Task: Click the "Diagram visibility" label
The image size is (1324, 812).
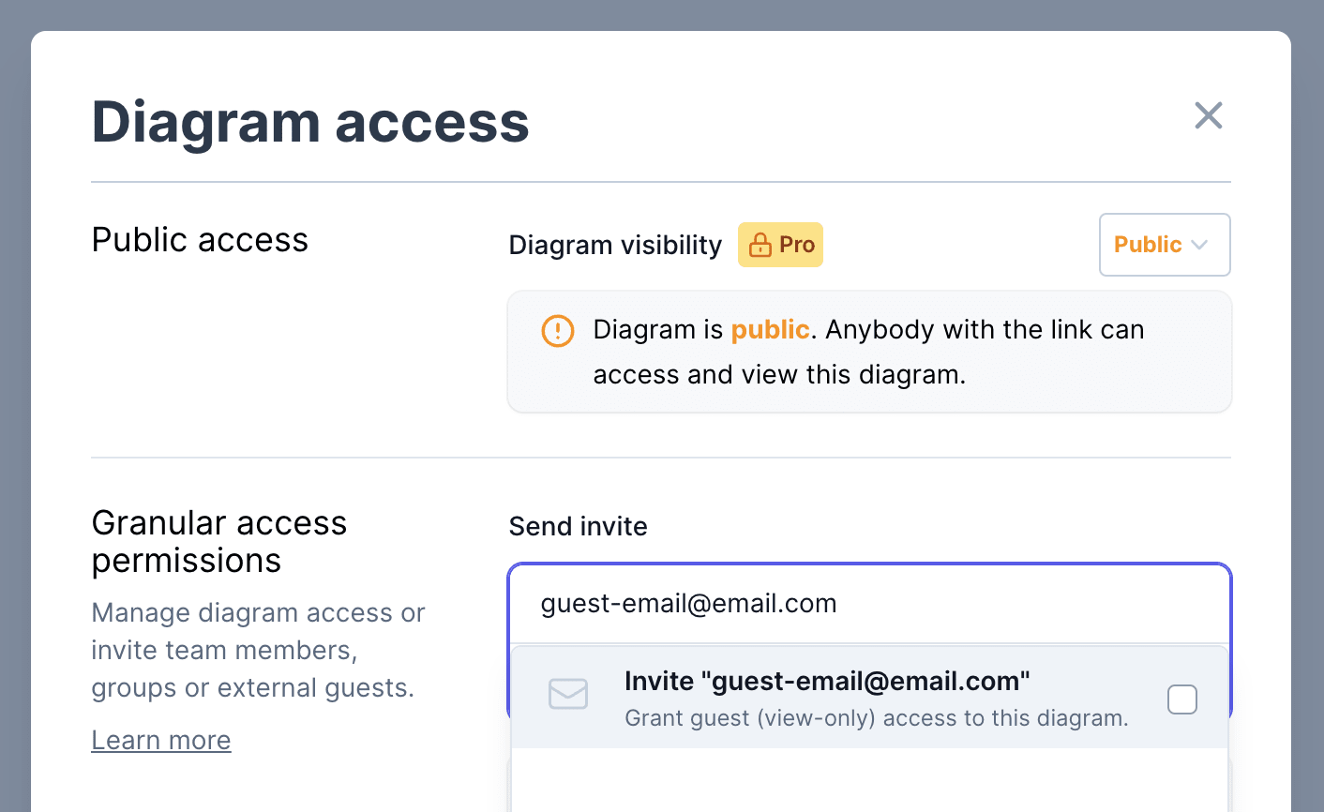Action: tap(615, 245)
